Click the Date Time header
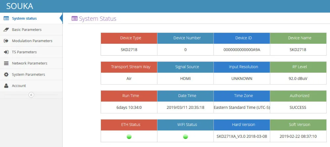 [185, 96]
